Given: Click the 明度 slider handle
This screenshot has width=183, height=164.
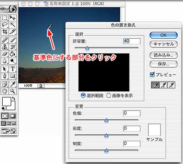Looking at the screenshot, I should [x=106, y=151].
